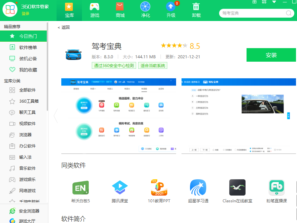Open 腾讯课堂 from similar software
The height and width of the screenshot is (223, 297).
click(120, 191)
